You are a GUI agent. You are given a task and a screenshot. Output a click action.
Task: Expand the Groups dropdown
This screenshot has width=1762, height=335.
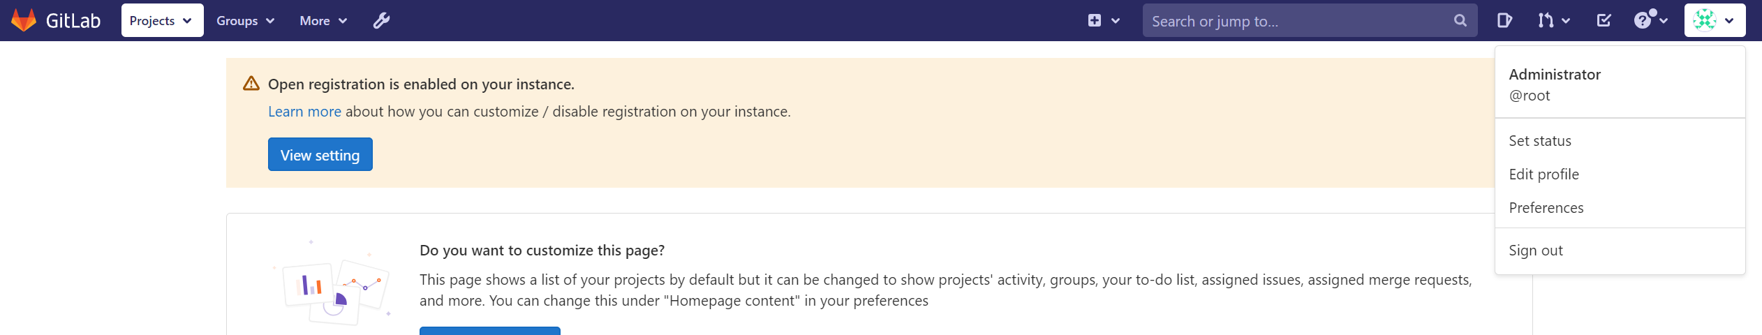pyautogui.click(x=245, y=20)
